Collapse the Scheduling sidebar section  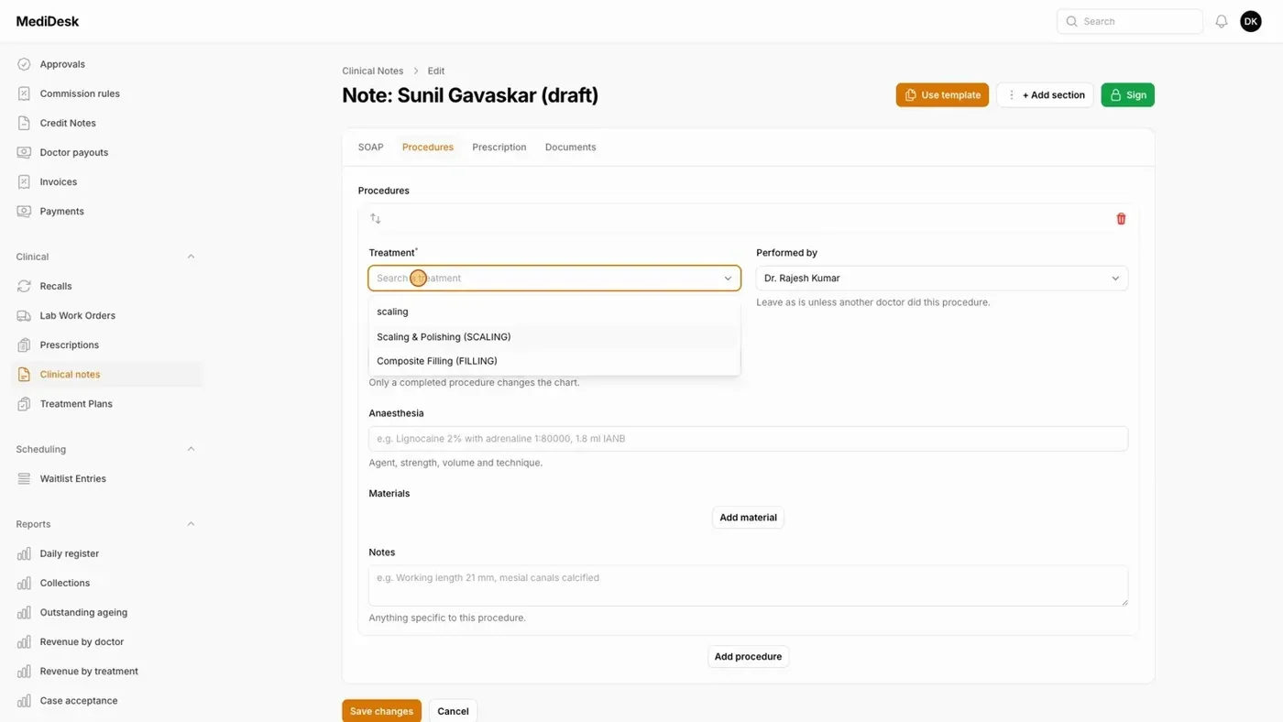coord(191,449)
